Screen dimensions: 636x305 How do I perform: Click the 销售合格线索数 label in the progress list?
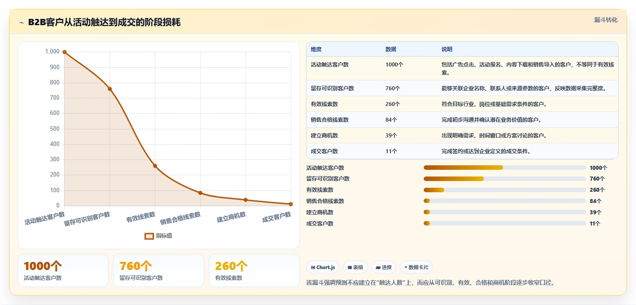tap(325, 201)
